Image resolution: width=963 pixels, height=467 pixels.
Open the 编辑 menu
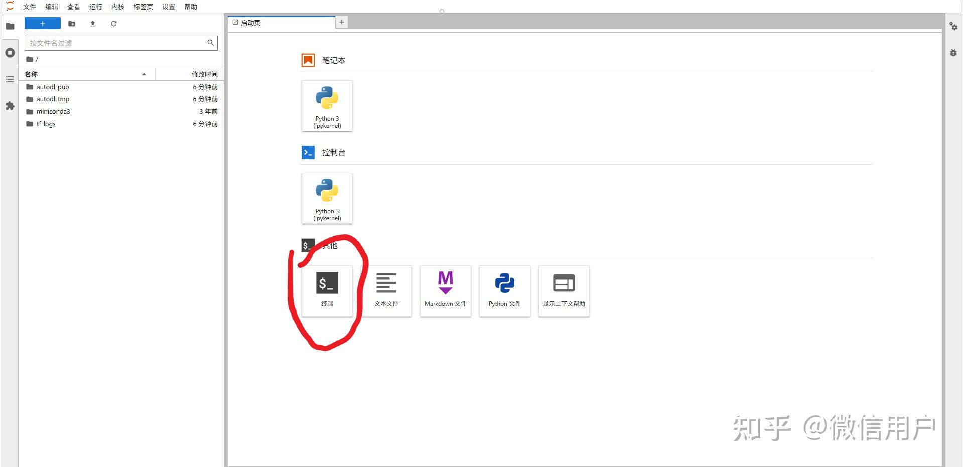pos(52,7)
